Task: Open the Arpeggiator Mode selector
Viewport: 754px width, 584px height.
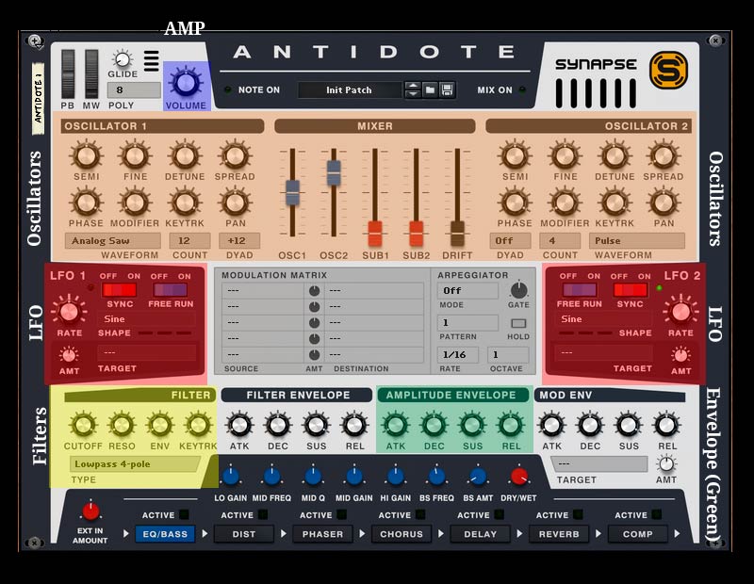Action: (467, 291)
